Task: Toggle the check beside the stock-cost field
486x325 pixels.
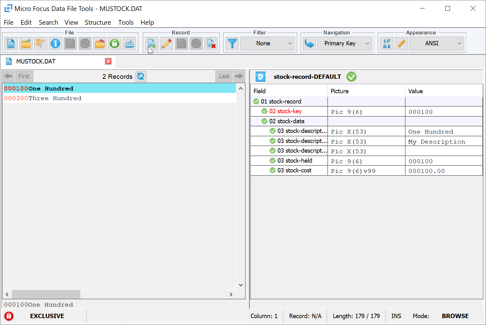Action: [273, 170]
